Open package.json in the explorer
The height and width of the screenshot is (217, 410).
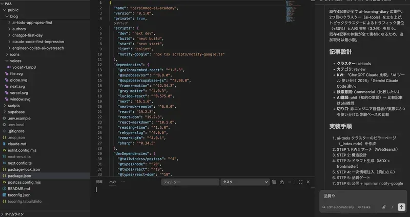[45, 176]
